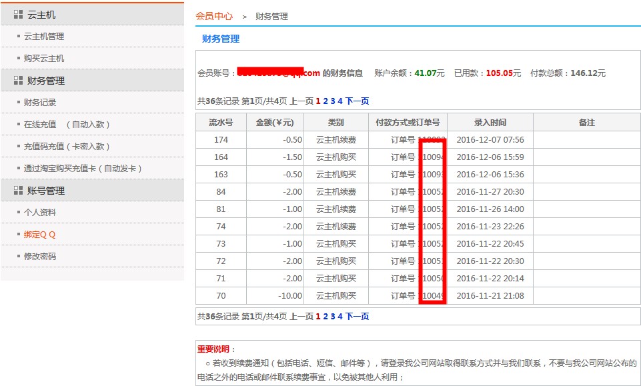Go to 在线充值 (自动入款)
Screen dimensions: 641x386
67,125
